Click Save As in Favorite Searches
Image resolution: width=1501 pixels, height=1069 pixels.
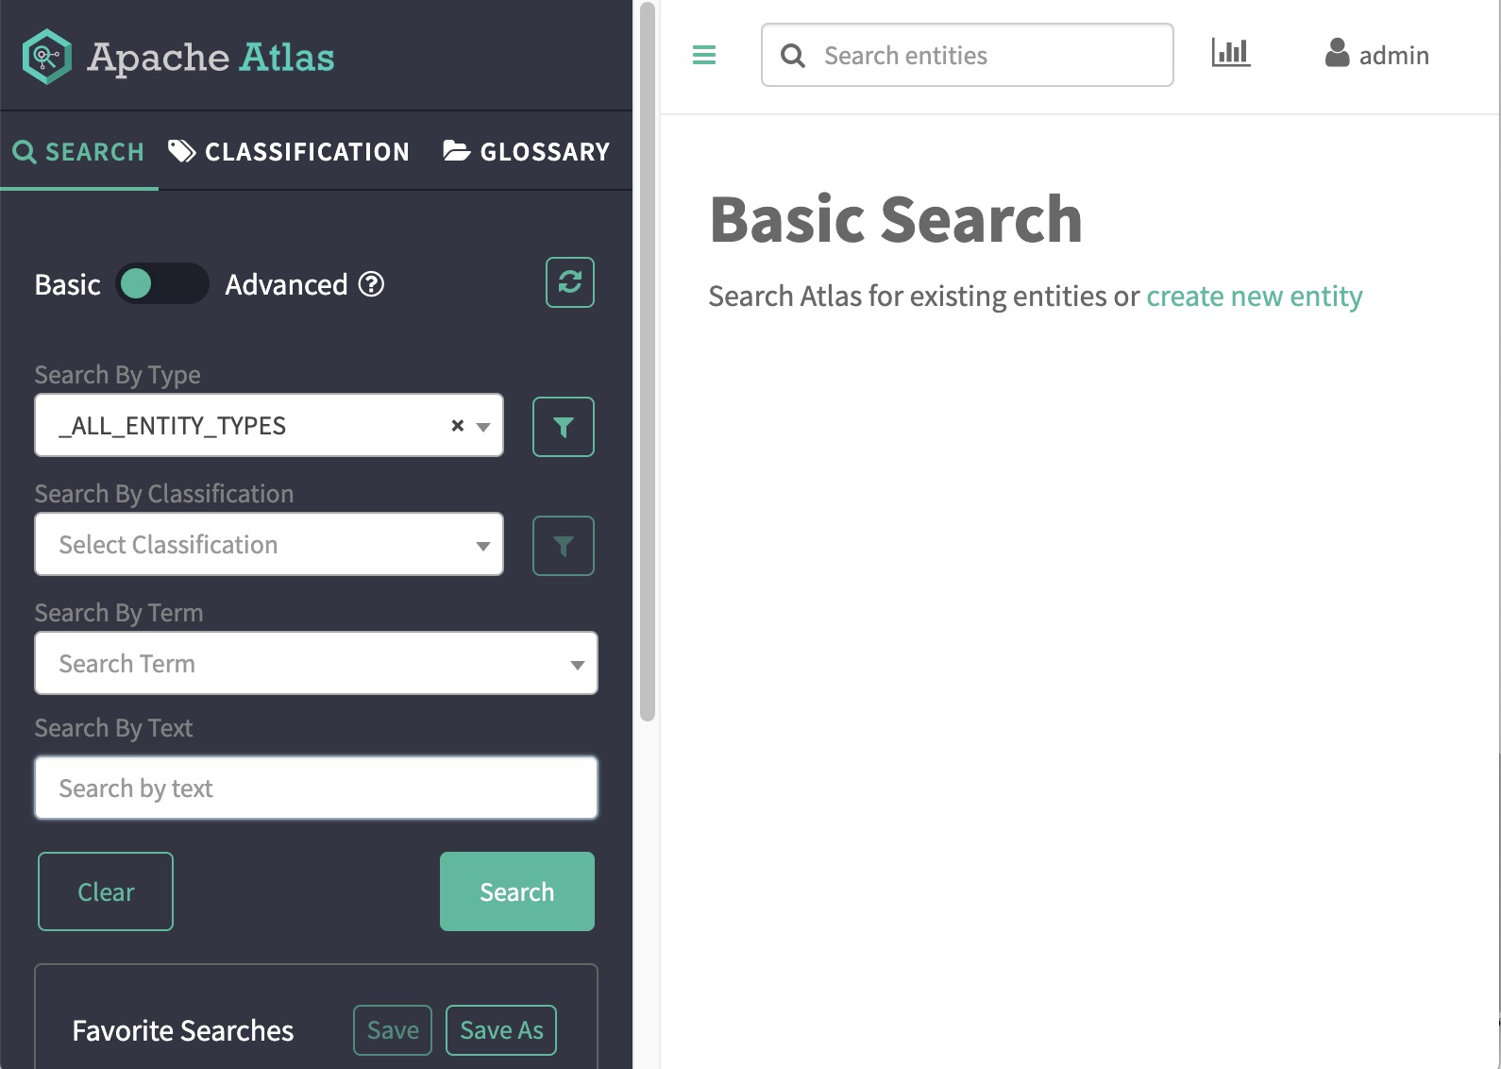click(x=501, y=1030)
